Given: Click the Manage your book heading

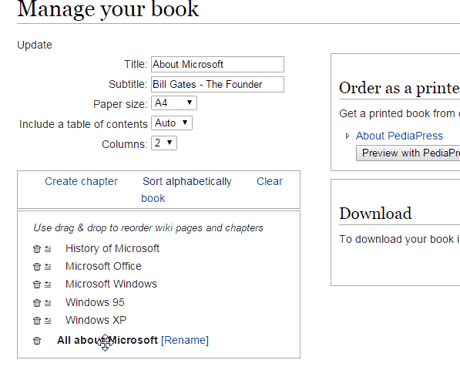Looking at the screenshot, I should tap(108, 9).
